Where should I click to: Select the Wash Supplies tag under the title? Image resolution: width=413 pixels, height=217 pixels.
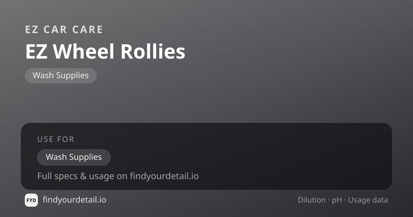61,75
